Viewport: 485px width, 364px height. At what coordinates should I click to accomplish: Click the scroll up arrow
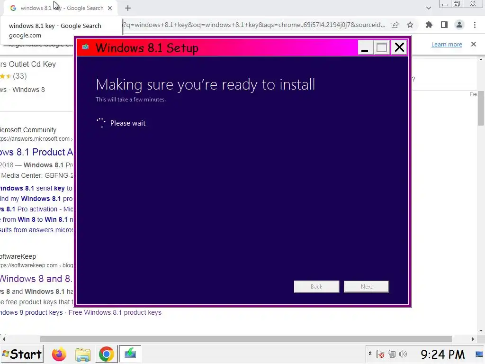pos(481,59)
